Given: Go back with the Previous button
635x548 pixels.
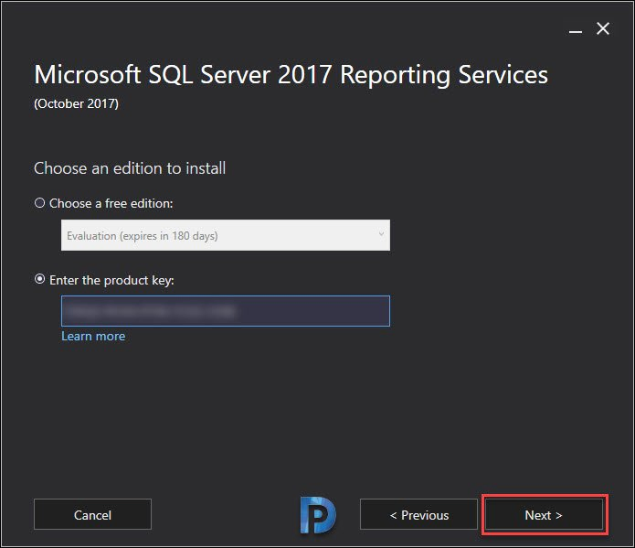Looking at the screenshot, I should pyautogui.click(x=418, y=514).
